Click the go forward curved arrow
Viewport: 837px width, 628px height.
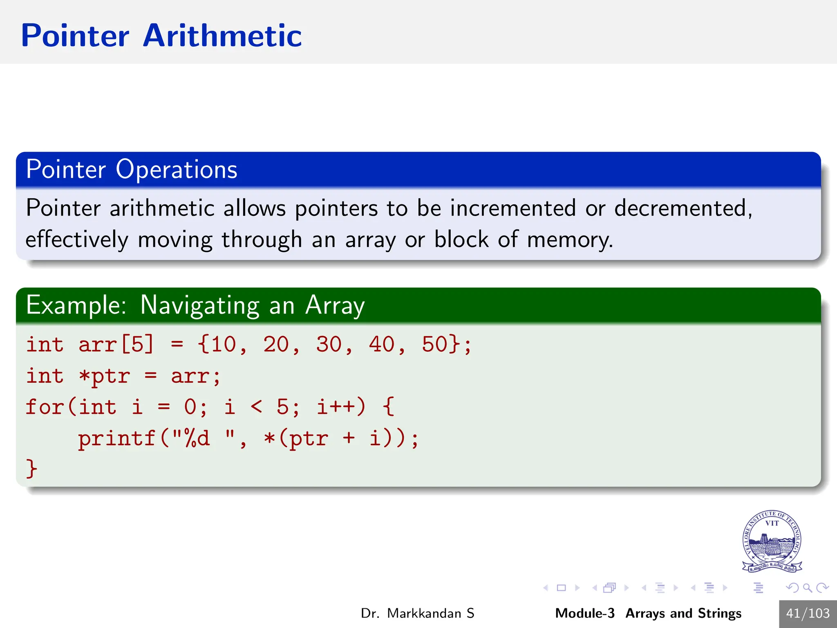(x=822, y=588)
